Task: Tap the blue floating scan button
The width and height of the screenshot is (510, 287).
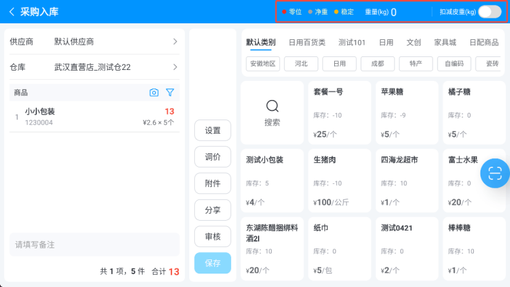Action: click(x=495, y=172)
